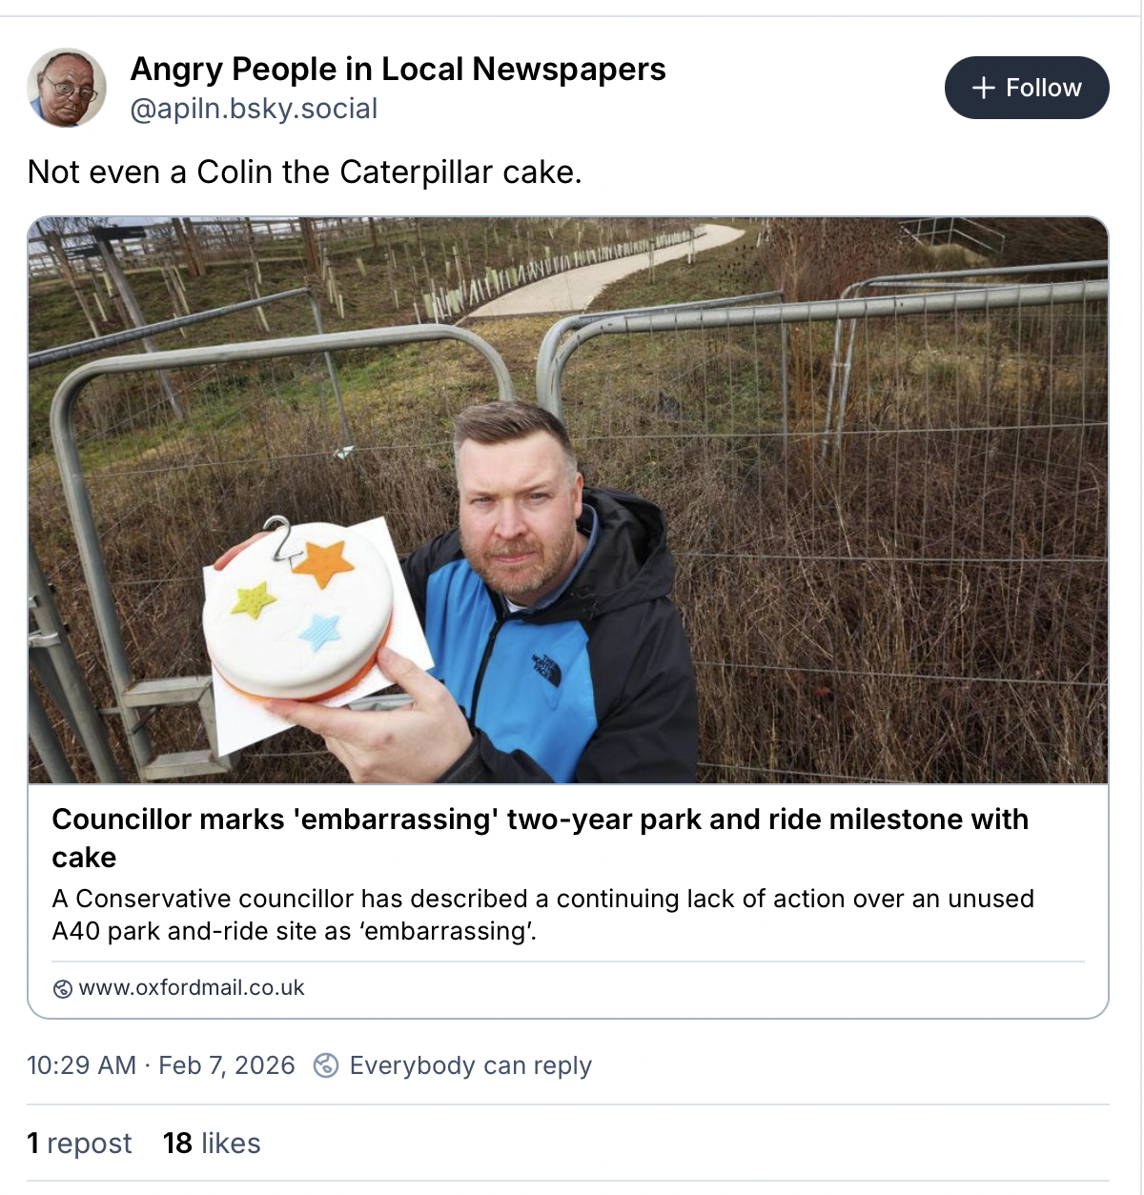Click the globe icon beside www.oxfordmail.co.uk

[63, 988]
